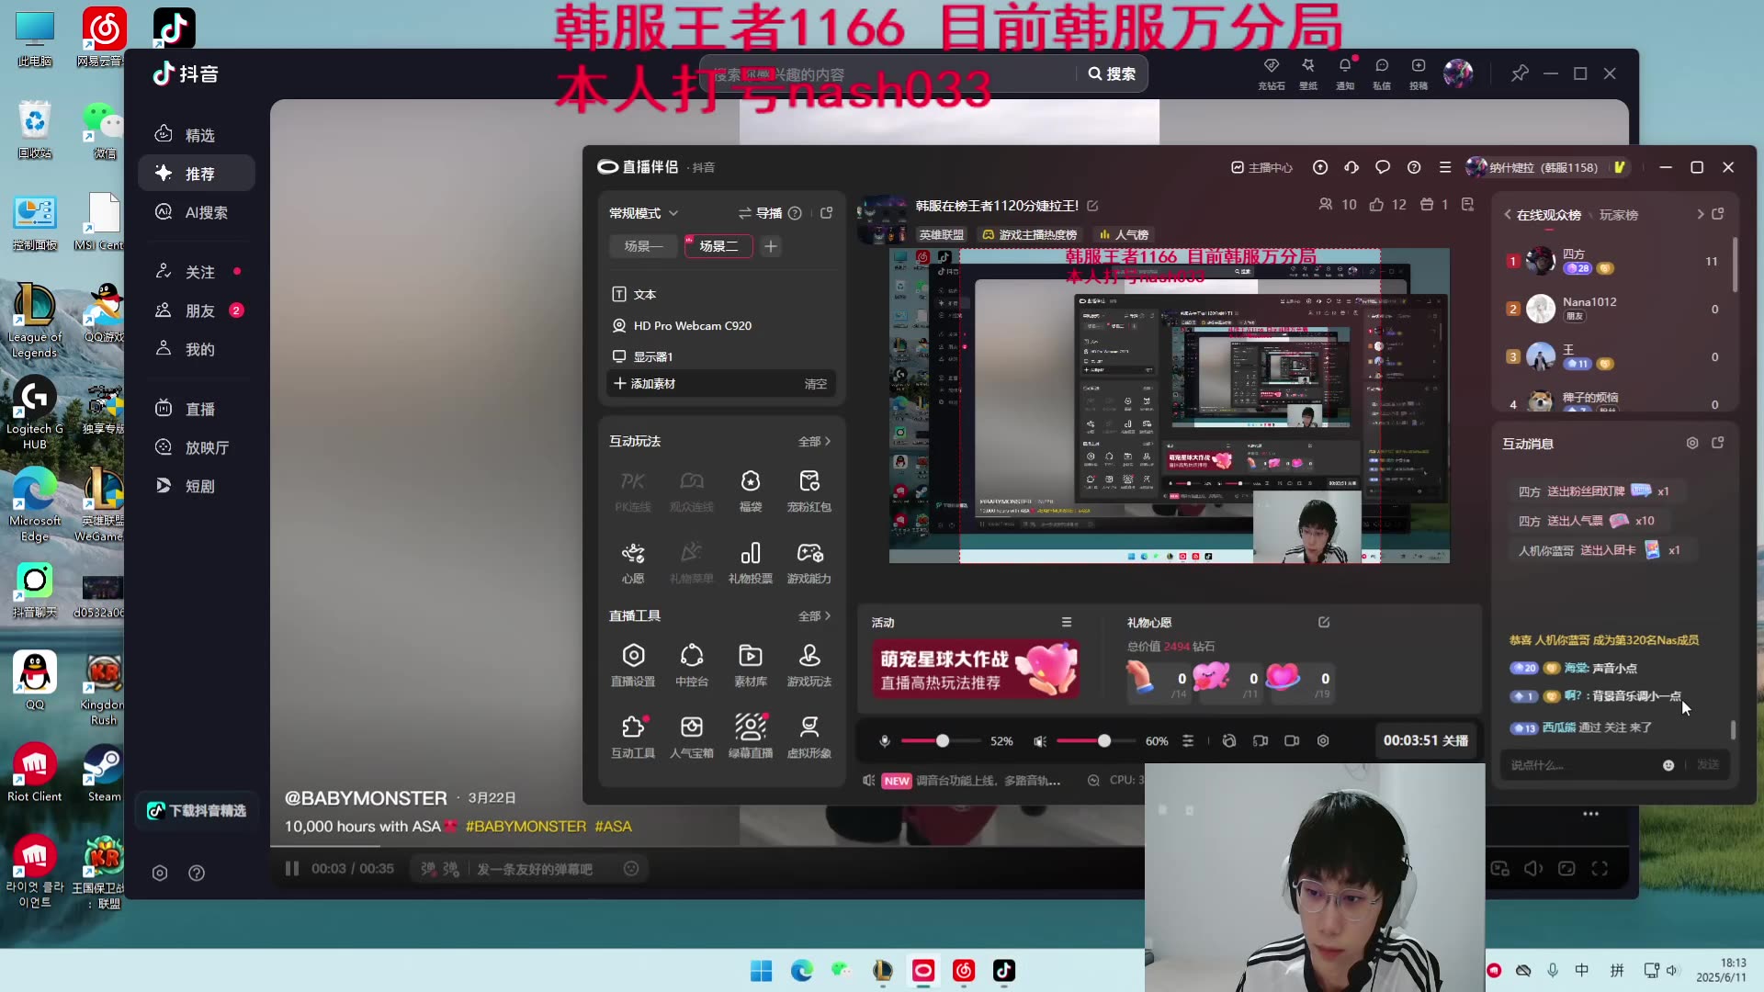Toggle recording with the video camera icon
Image resolution: width=1764 pixels, height=992 pixels.
click(1292, 740)
